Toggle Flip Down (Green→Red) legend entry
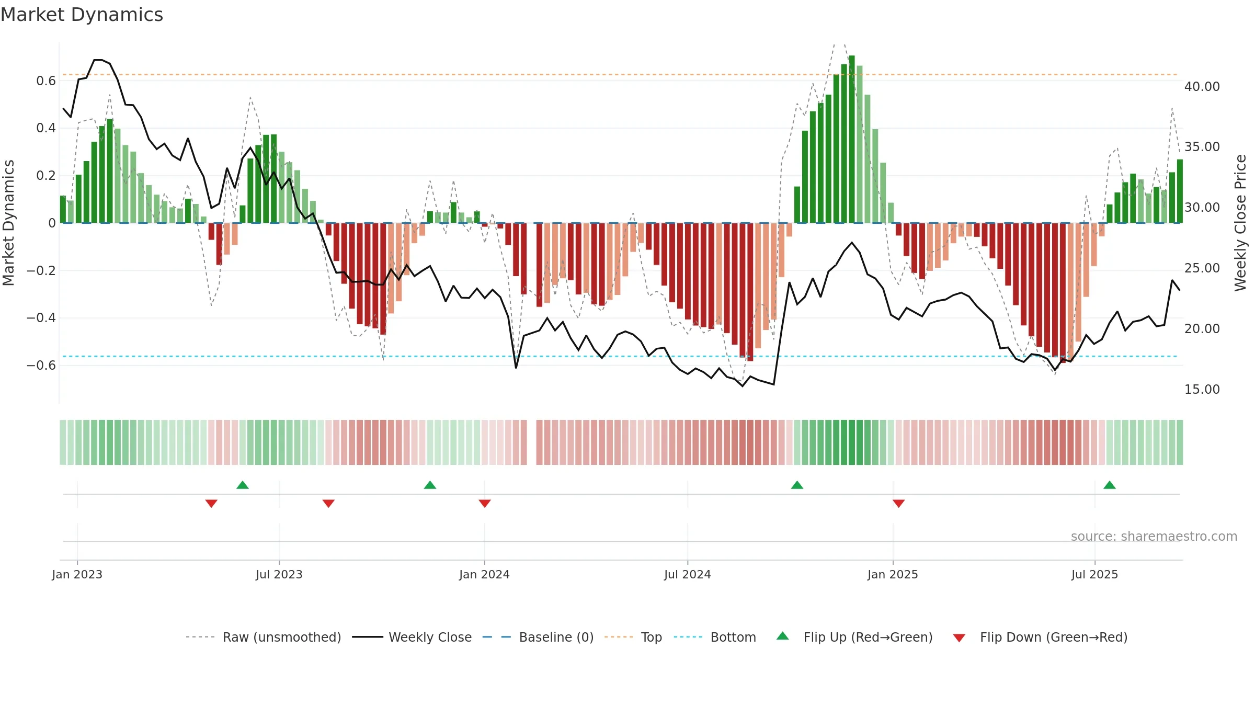This screenshot has width=1255, height=706. coord(1040,637)
